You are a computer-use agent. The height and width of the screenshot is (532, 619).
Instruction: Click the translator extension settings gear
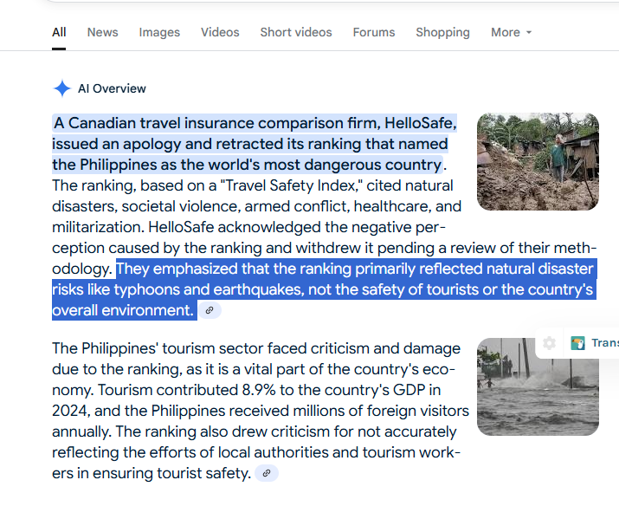point(549,343)
